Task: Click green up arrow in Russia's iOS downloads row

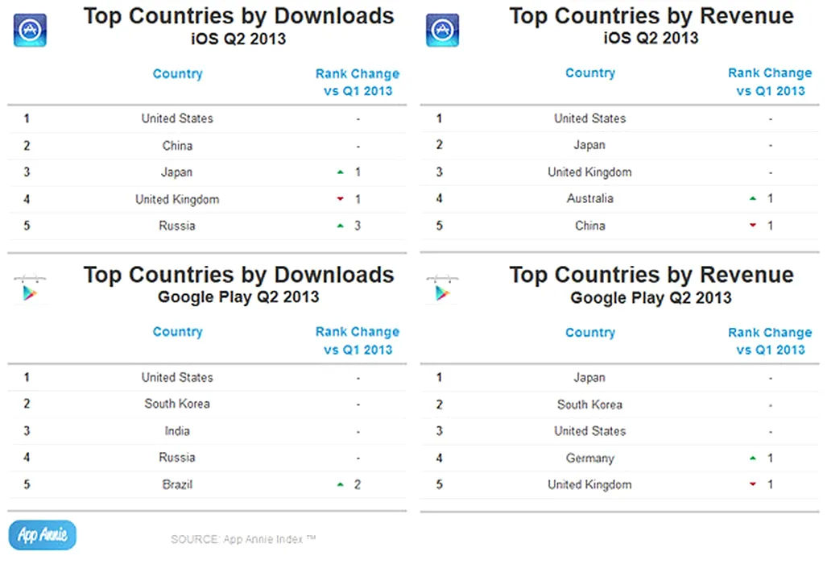Action: 341,226
